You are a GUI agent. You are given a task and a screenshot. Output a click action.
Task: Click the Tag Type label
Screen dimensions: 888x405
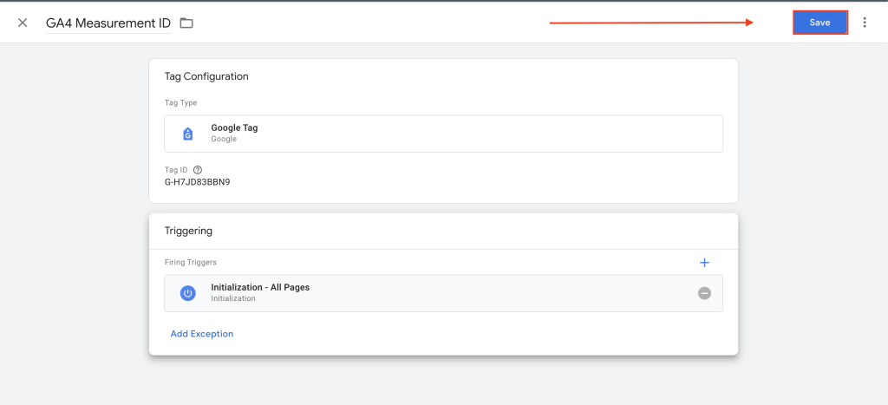coord(180,103)
